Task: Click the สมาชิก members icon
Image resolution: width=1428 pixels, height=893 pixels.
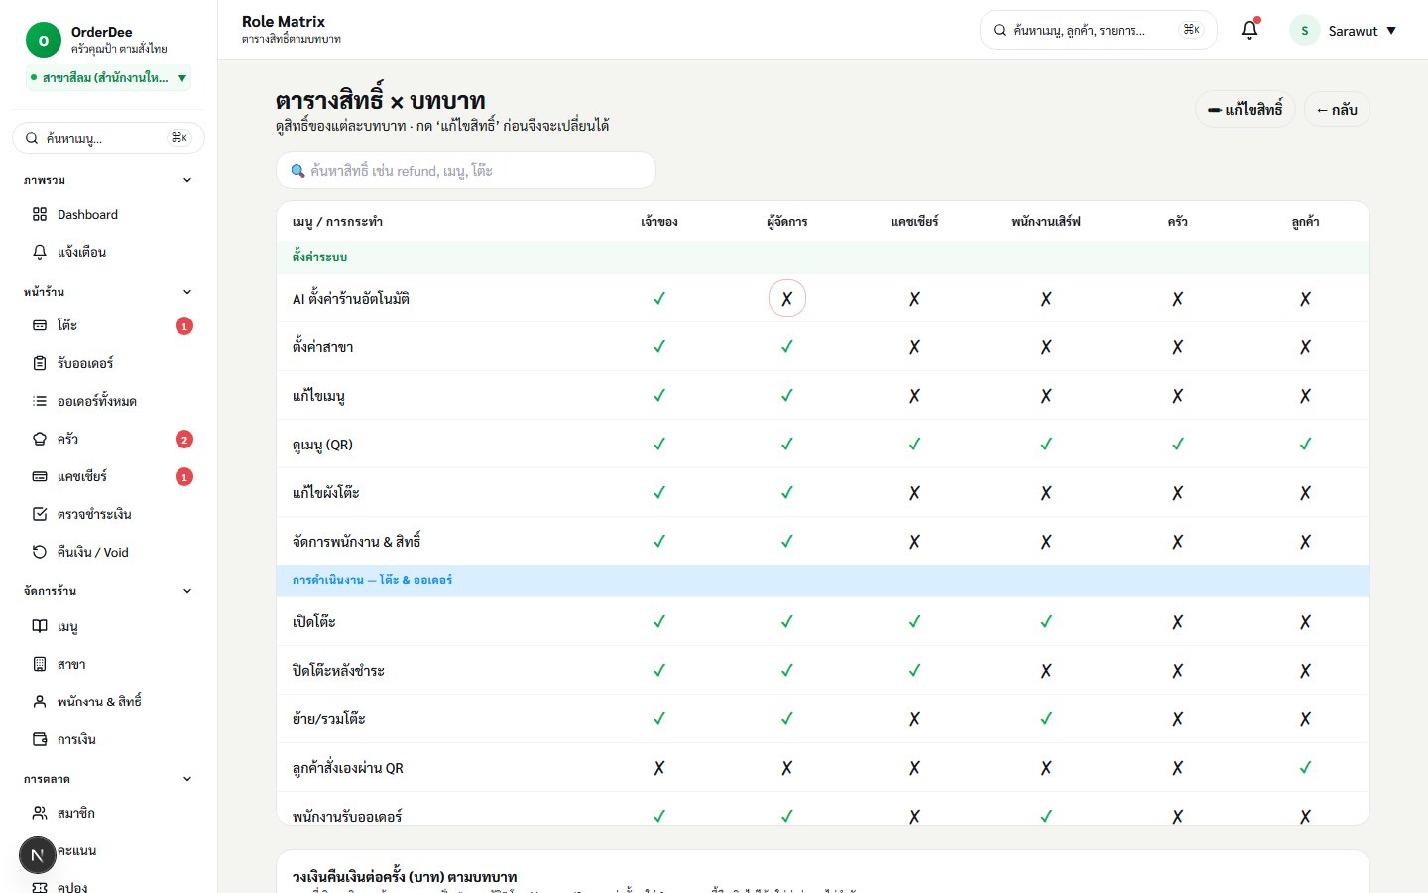Action: (40, 813)
